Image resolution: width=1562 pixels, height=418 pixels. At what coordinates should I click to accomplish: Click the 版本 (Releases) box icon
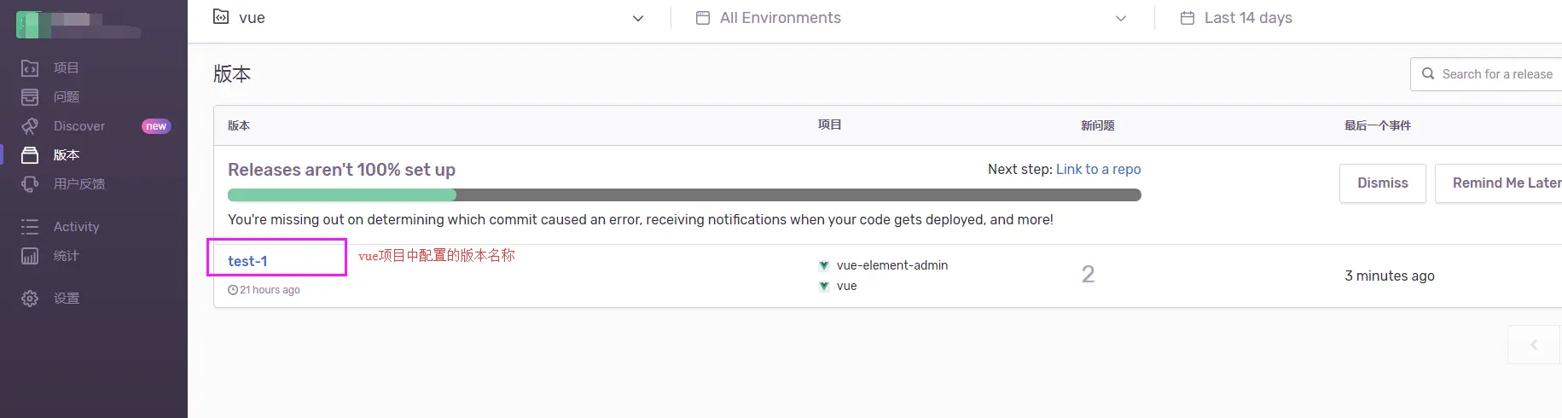click(30, 155)
